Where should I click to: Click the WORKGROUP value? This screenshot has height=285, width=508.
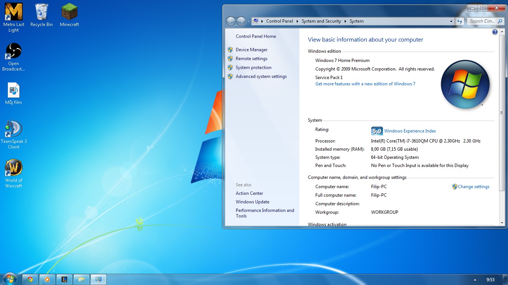(385, 212)
